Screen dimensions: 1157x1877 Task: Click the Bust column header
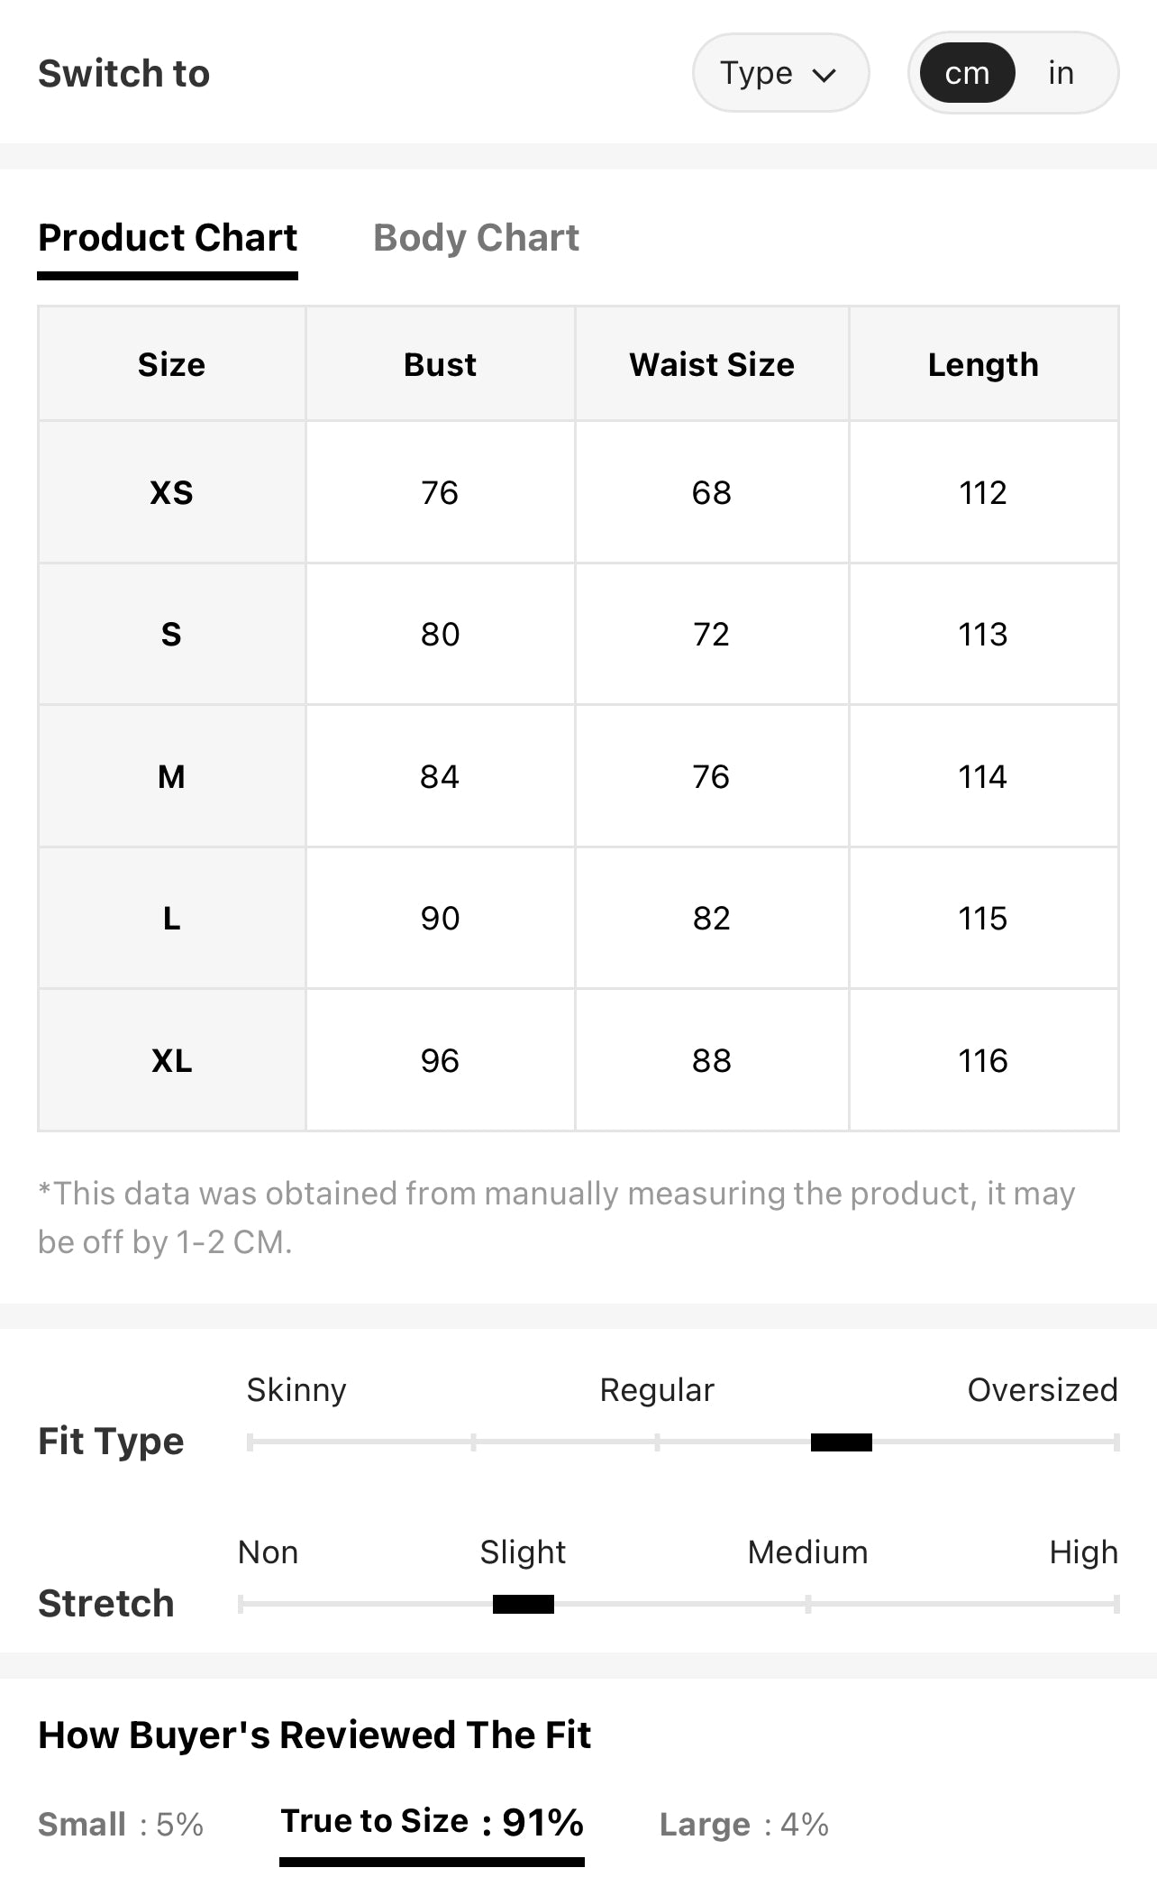coord(440,364)
